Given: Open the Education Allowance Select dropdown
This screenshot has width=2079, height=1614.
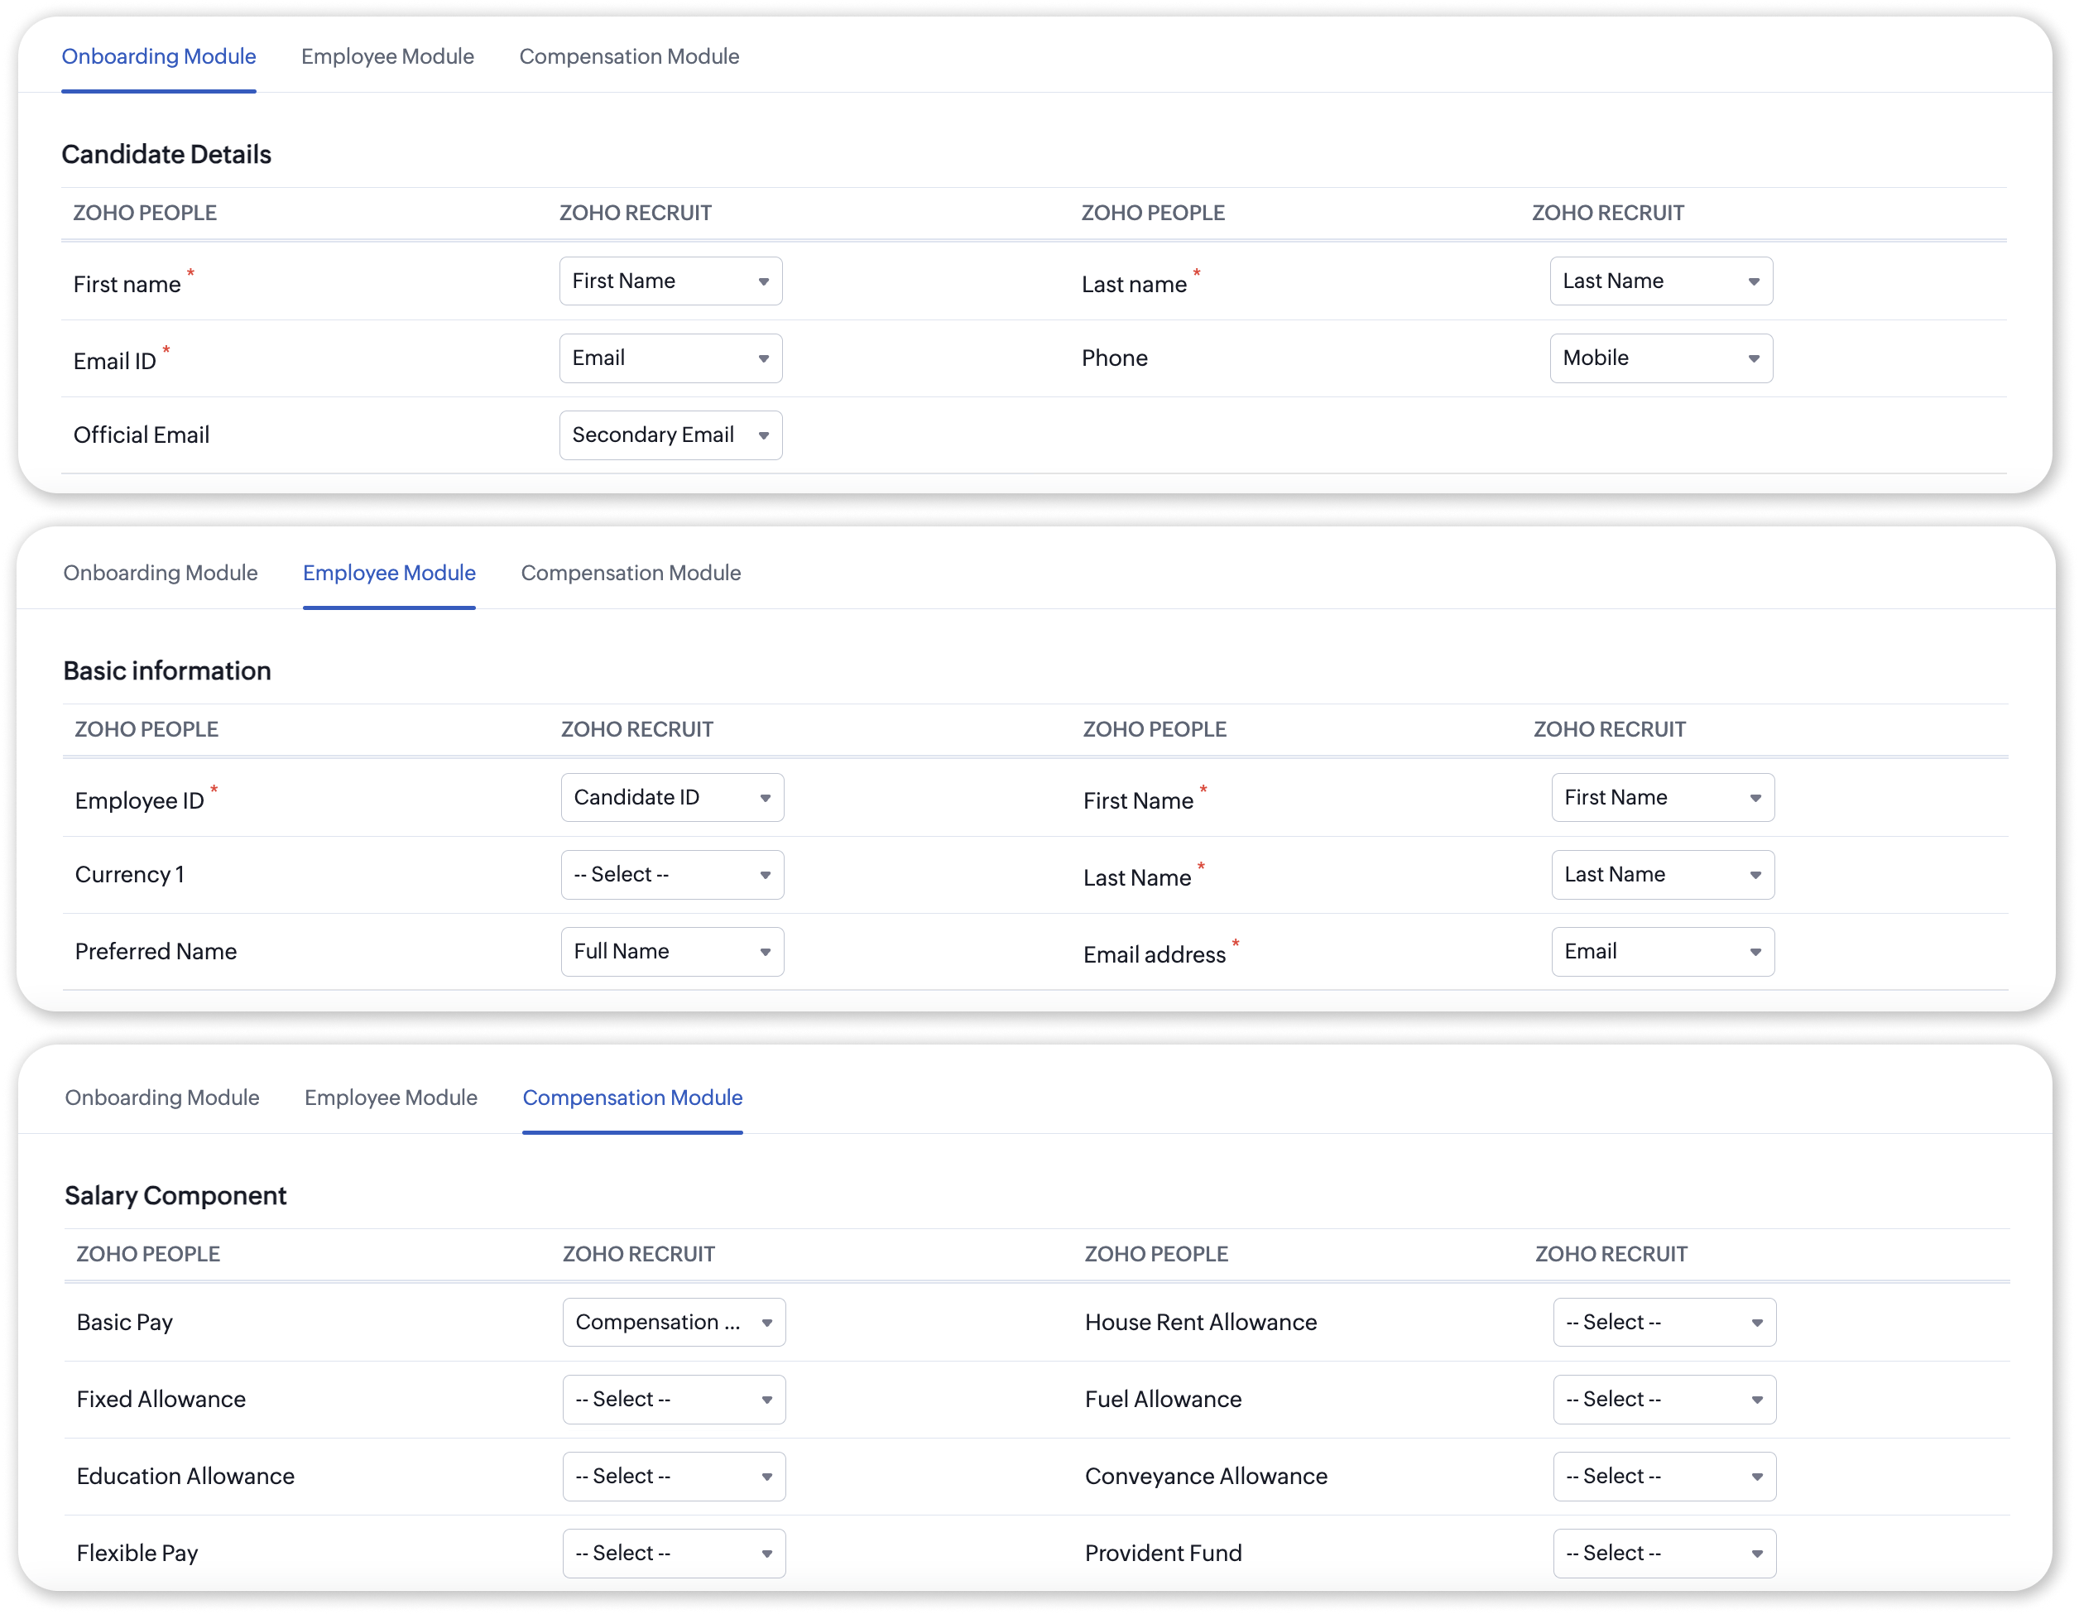Looking at the screenshot, I should click(674, 1476).
